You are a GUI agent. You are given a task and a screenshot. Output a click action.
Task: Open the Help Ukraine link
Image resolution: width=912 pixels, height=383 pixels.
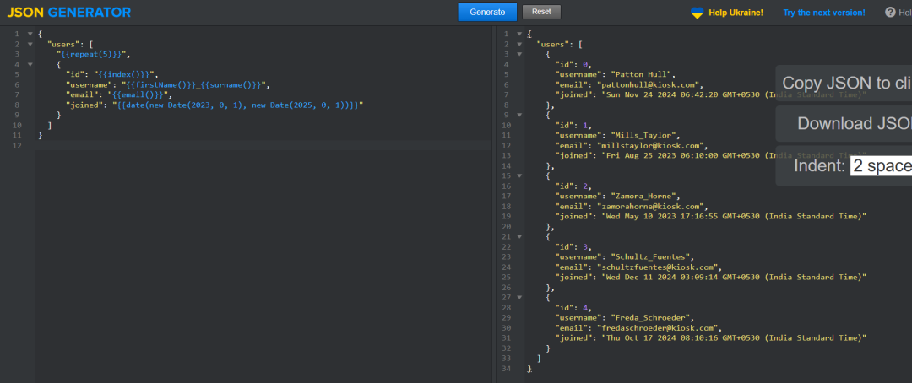[x=735, y=13]
